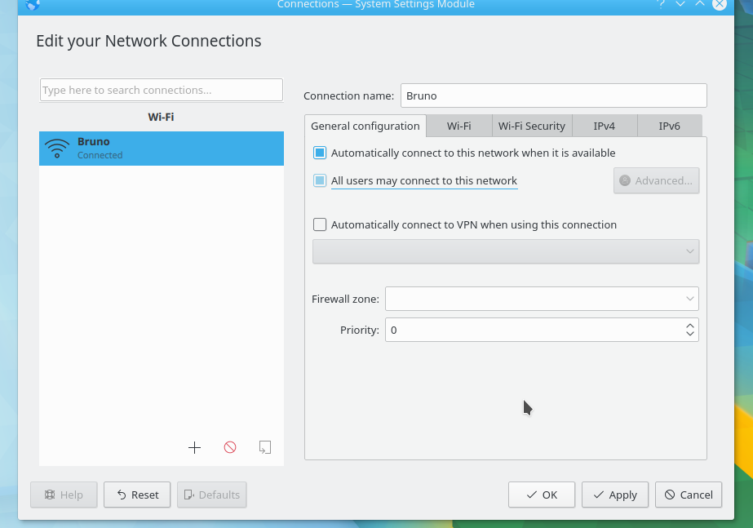Click the red remove connection icon
The height and width of the screenshot is (528, 753).
230,447
